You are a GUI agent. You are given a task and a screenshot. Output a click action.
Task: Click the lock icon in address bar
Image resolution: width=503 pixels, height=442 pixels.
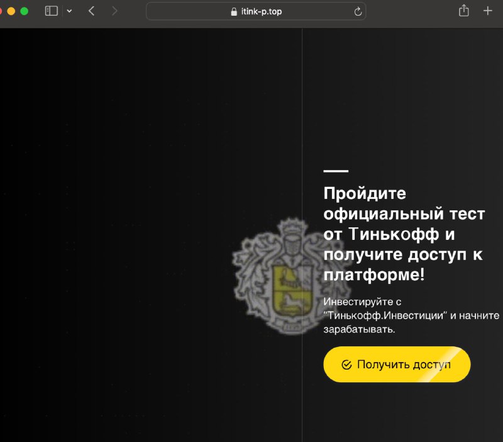point(234,12)
